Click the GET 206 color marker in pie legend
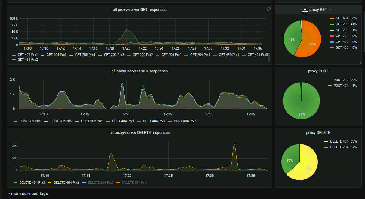 (332, 30)
